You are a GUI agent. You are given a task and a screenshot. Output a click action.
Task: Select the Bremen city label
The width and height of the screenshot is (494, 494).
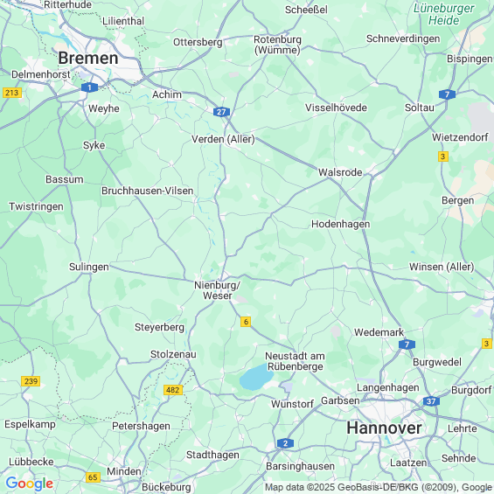pos(88,59)
